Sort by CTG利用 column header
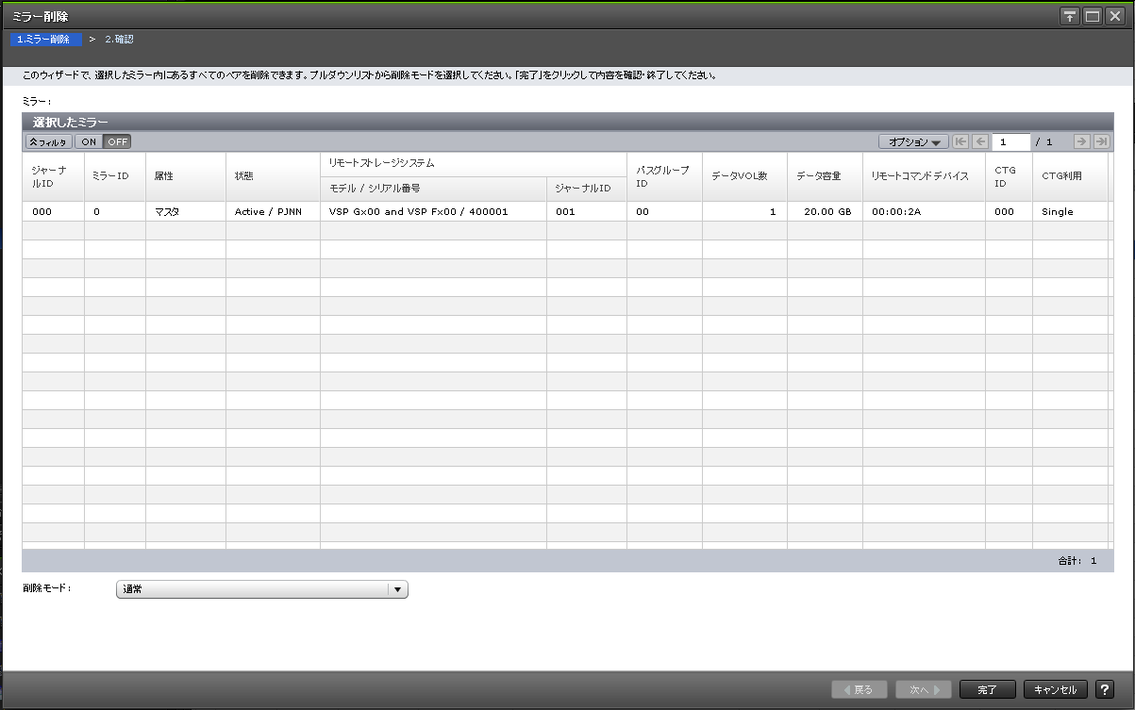1135x710 pixels. coord(1070,176)
